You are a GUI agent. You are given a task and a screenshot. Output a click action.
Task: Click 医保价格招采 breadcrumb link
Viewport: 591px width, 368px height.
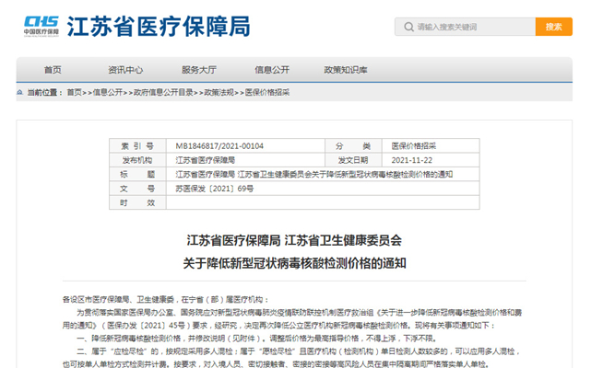(x=267, y=93)
